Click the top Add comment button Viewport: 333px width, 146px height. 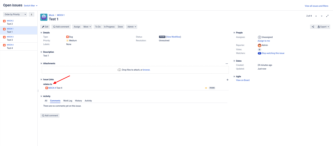[x=61, y=27]
